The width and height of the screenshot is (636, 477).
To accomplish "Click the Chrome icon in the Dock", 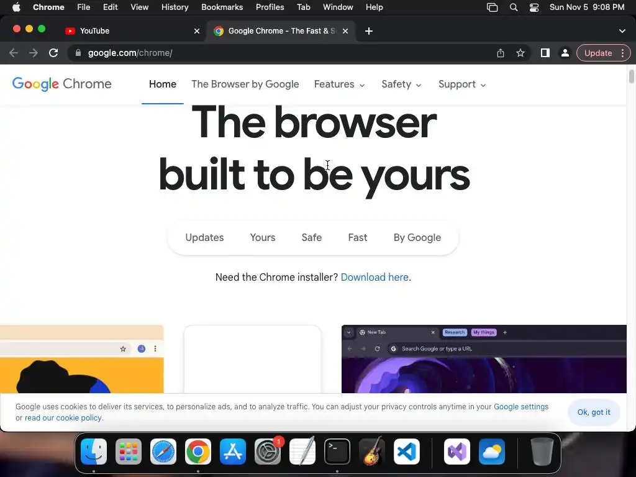I will click(198, 452).
